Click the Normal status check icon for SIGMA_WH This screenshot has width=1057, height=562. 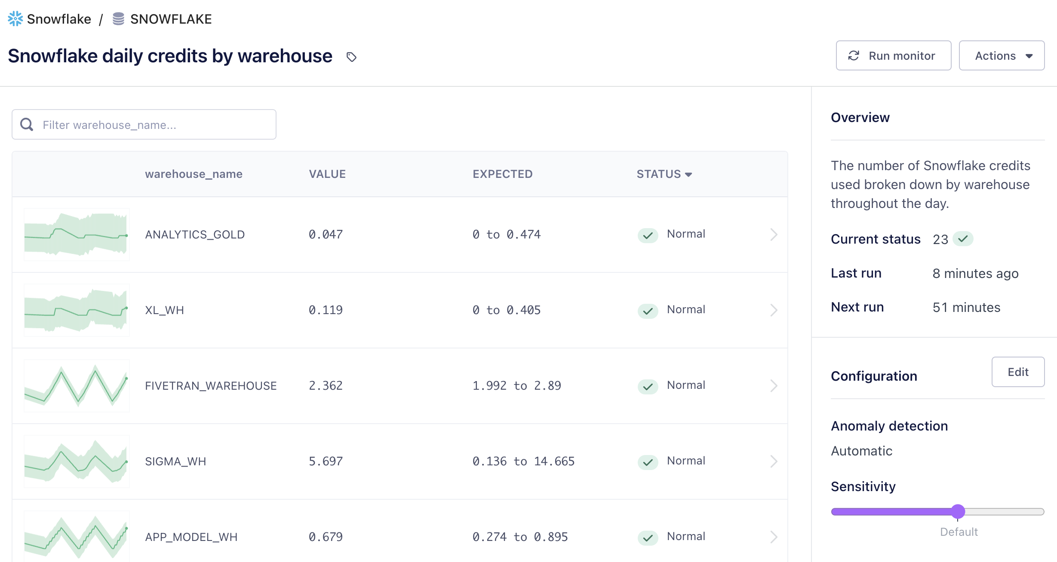click(x=648, y=462)
